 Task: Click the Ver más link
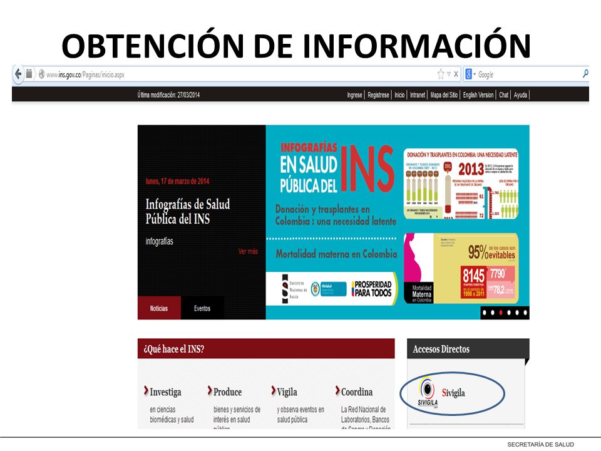[248, 252]
